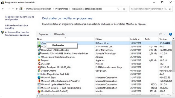Refresh the programs list
Screen dimensions: 175x98
tap(124, 9)
